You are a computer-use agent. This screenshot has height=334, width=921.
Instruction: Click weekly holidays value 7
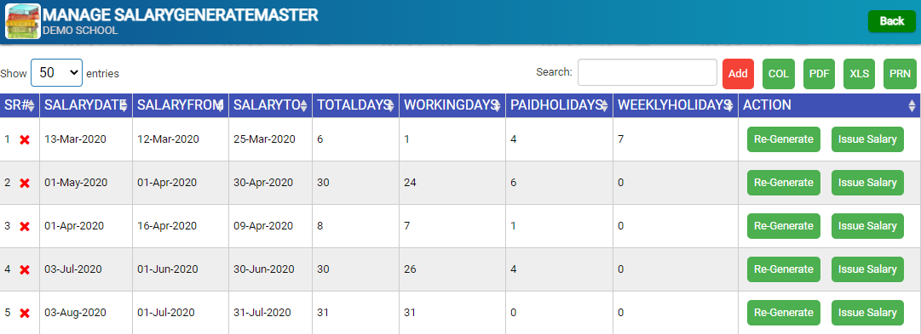(621, 139)
